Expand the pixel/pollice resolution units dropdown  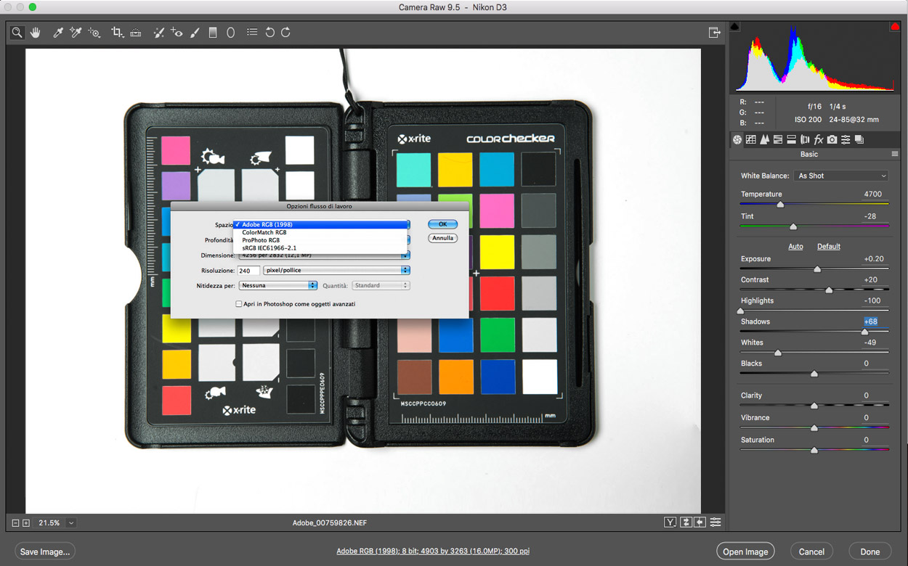pos(336,270)
